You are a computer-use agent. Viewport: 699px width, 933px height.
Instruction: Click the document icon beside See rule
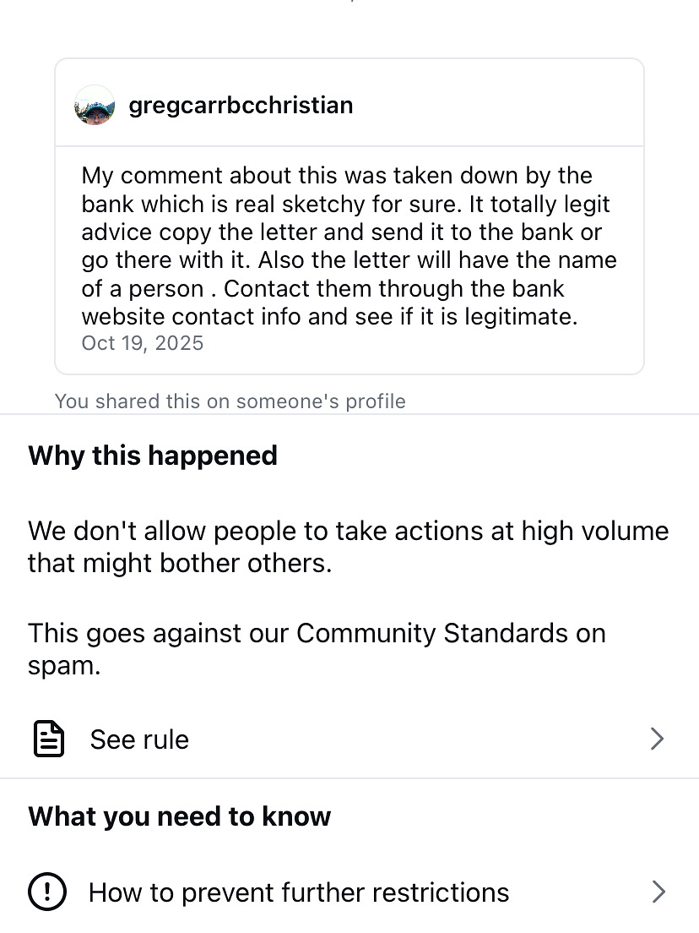(x=49, y=739)
